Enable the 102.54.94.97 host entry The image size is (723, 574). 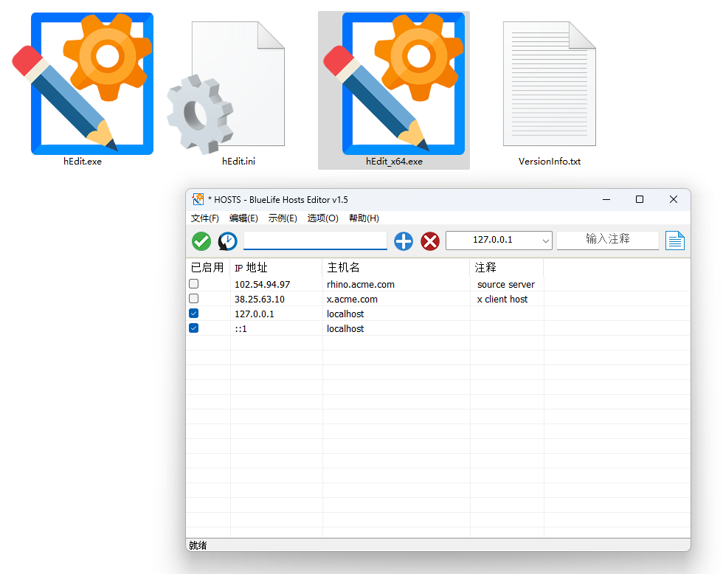tap(193, 283)
